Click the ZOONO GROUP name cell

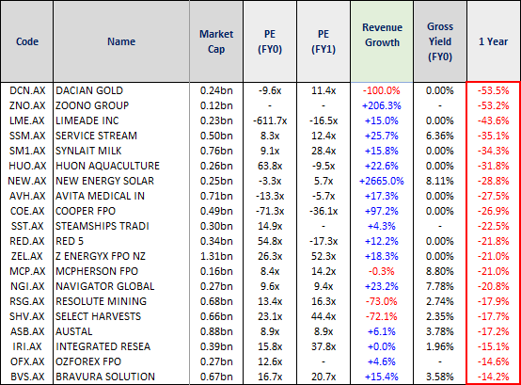pyautogui.click(x=92, y=105)
